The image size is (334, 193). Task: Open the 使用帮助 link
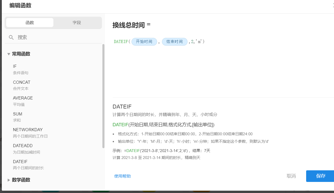tap(123, 176)
